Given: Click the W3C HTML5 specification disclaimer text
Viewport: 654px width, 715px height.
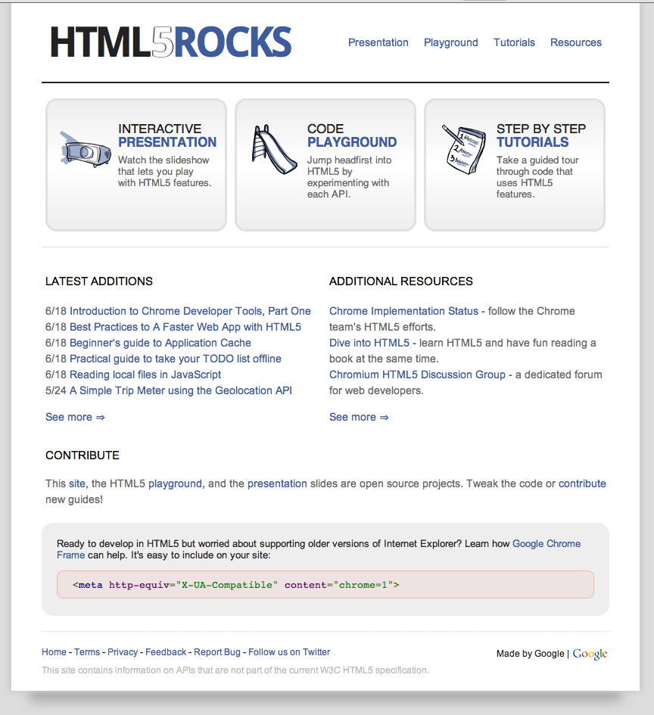Looking at the screenshot, I should coord(235,670).
